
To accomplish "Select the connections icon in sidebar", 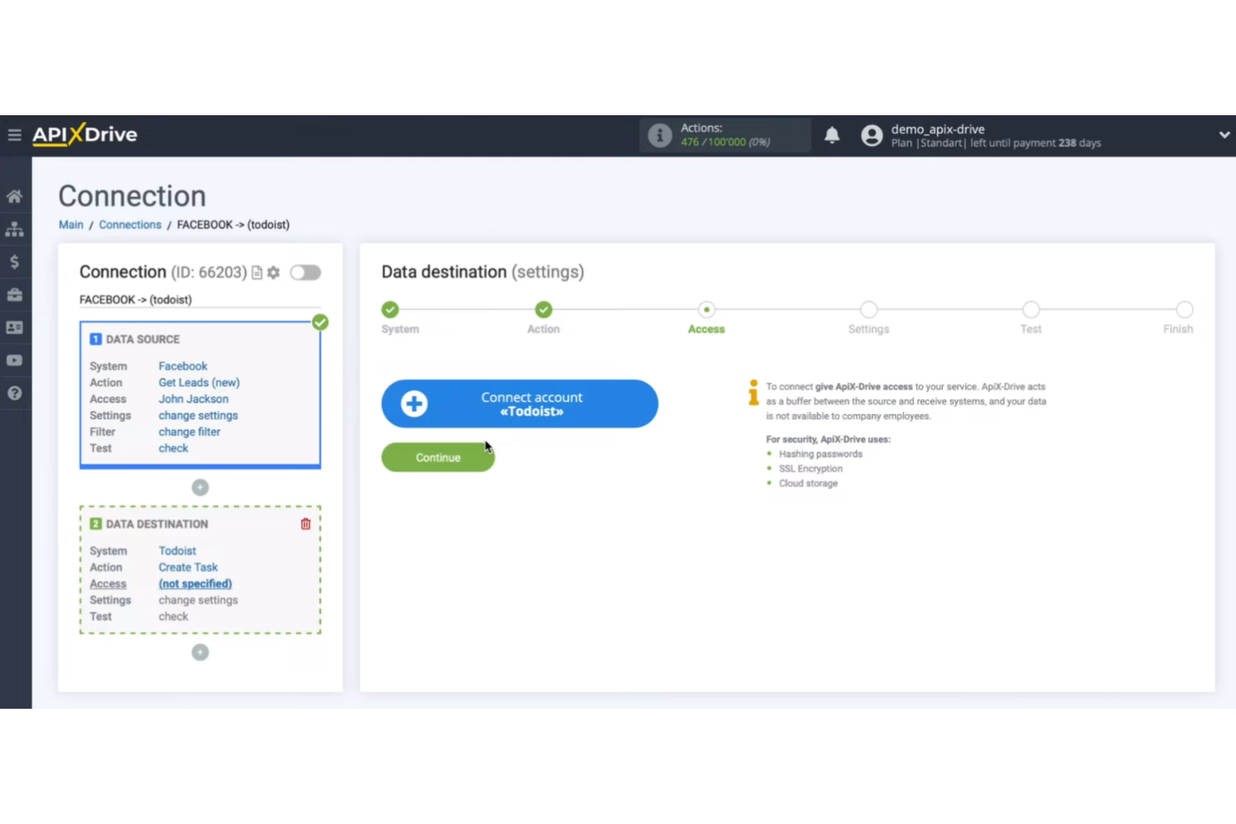I will 14,229.
